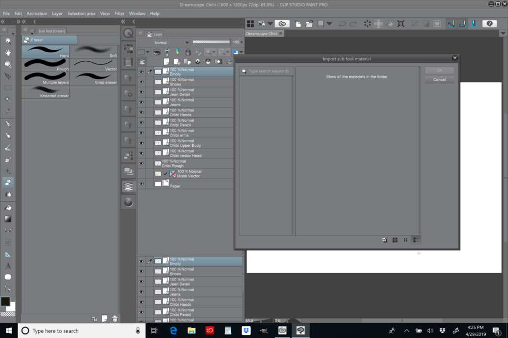Select the Hand move tool

[8, 52]
